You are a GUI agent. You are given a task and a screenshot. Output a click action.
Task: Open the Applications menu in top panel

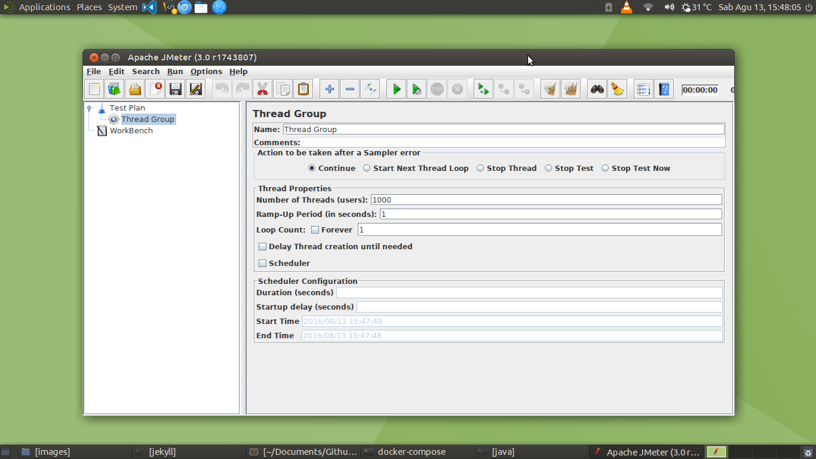click(x=44, y=7)
